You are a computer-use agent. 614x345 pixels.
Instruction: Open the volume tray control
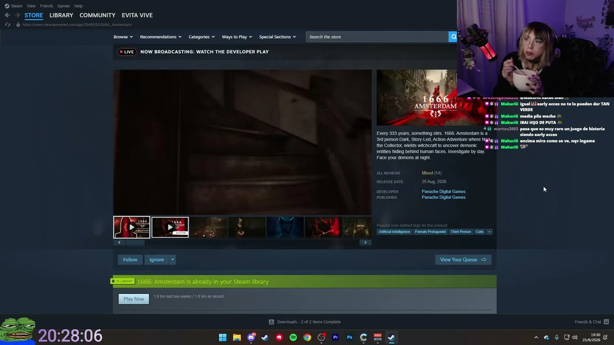[575, 337]
